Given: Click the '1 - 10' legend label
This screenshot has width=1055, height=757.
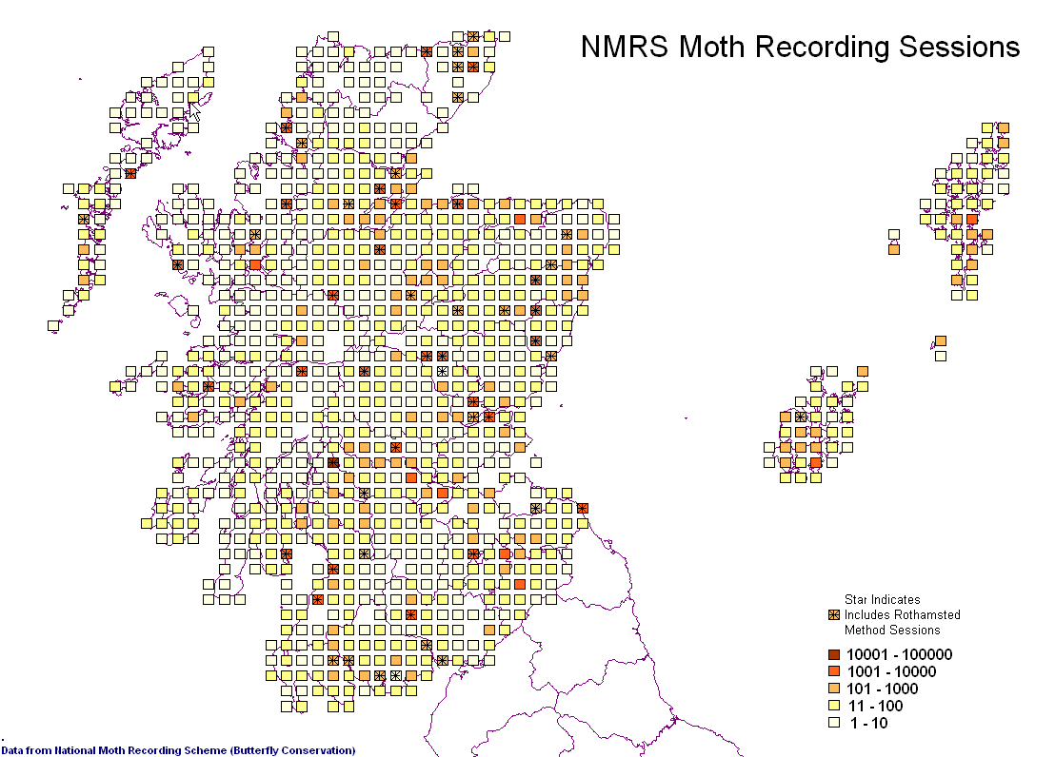Looking at the screenshot, I should pos(868,723).
